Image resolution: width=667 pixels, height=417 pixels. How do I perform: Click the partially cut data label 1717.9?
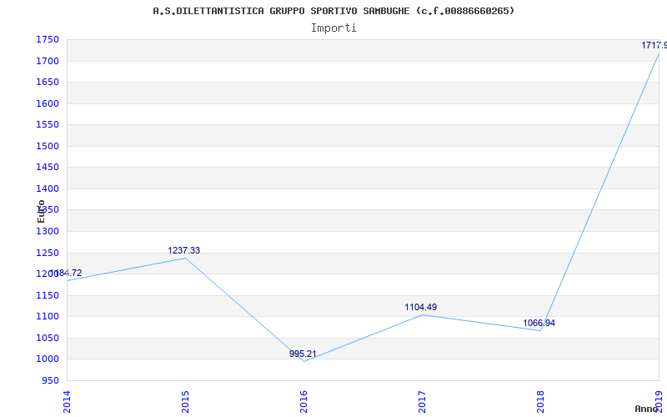(x=654, y=45)
